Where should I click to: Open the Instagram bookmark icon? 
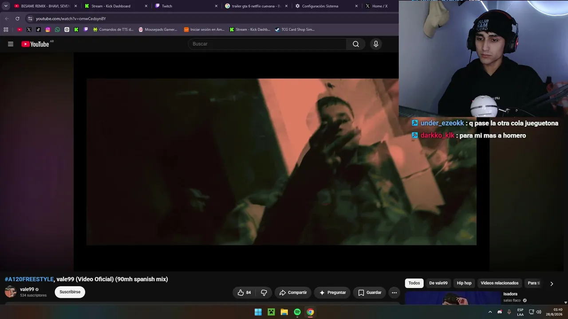(x=48, y=30)
